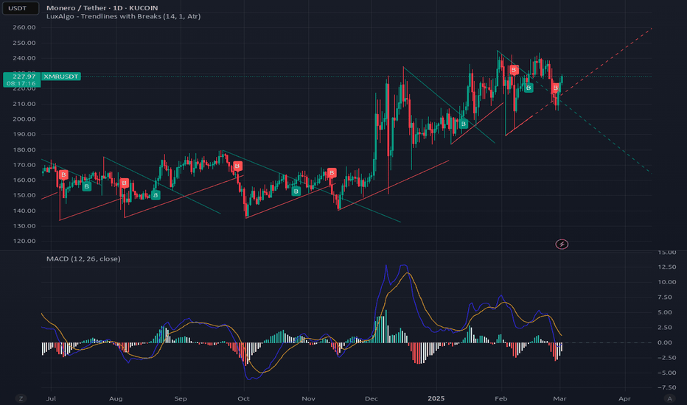Click the red B marker just before March

coord(556,88)
